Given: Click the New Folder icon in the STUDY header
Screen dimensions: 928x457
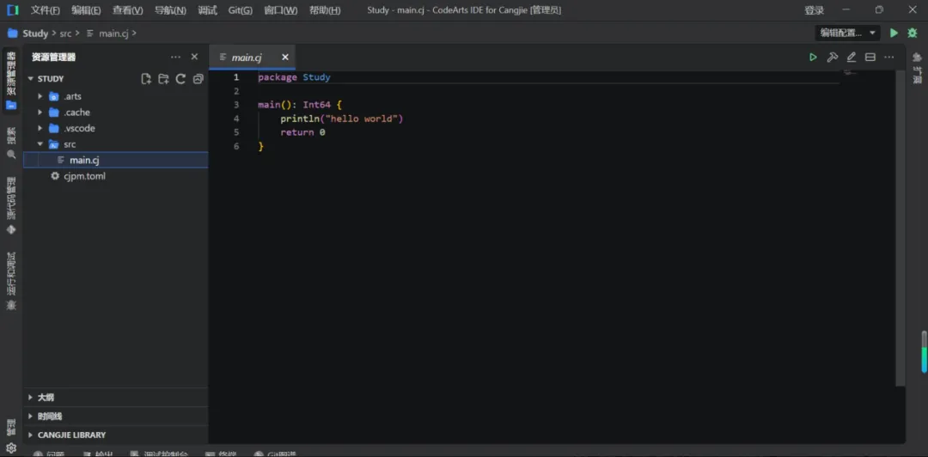Looking at the screenshot, I should point(163,79).
